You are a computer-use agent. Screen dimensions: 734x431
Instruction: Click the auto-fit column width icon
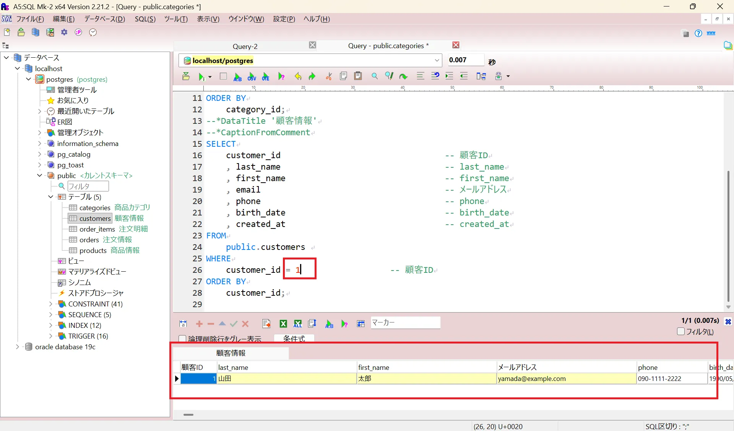183,324
